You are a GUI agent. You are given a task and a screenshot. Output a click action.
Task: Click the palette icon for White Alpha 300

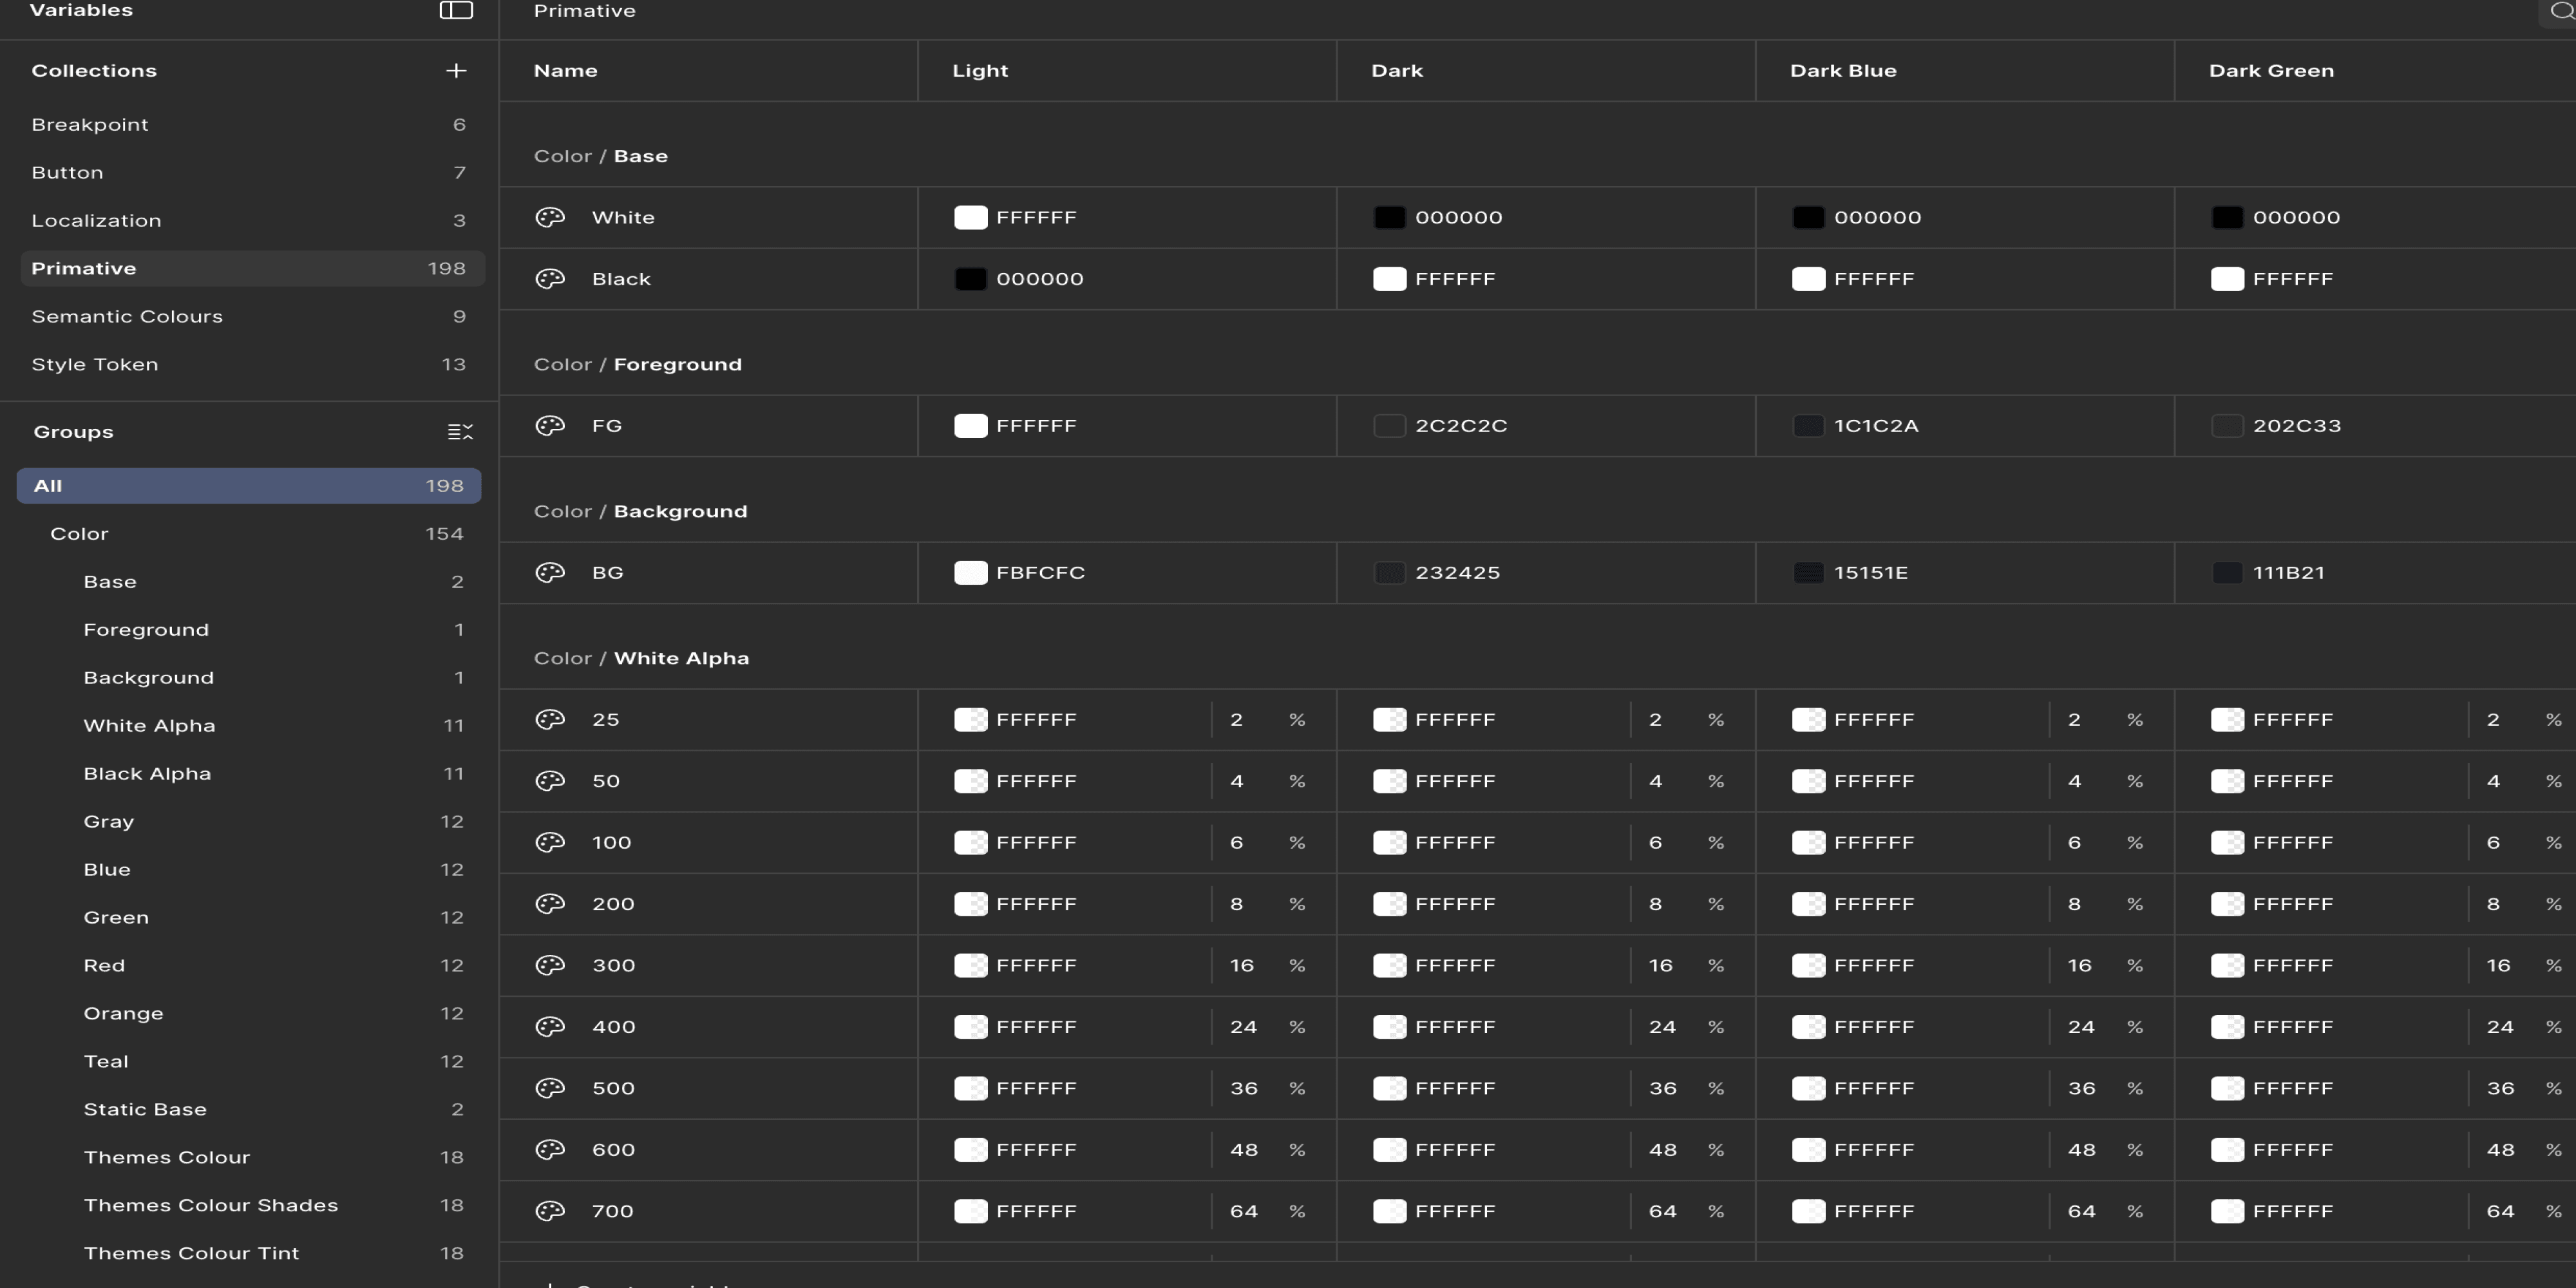(x=550, y=966)
